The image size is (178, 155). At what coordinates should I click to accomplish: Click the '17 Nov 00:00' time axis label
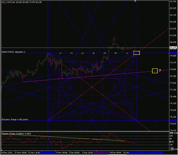tap(21, 152)
